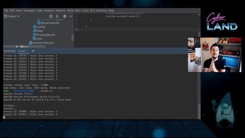Click the Main class icon
This screenshot has width=245, height=138.
(34, 31)
